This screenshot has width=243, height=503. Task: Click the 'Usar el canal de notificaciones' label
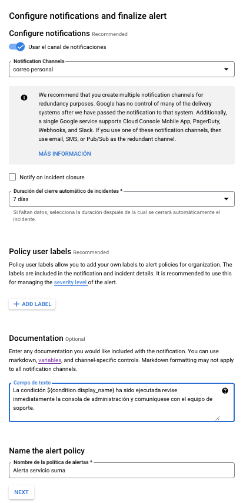point(67,47)
